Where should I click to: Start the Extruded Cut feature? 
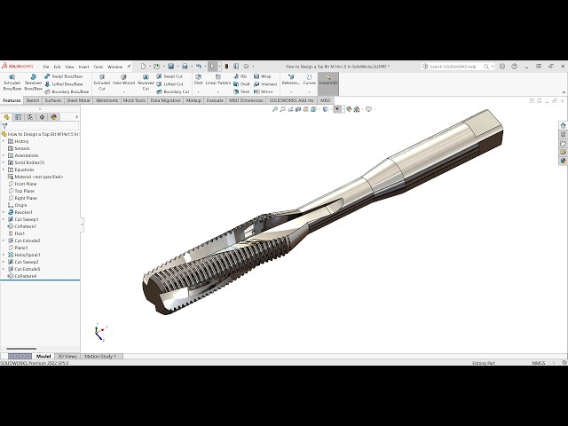click(x=102, y=83)
